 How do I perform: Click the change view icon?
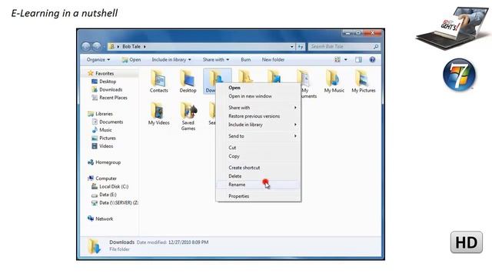pyautogui.click(x=337, y=59)
